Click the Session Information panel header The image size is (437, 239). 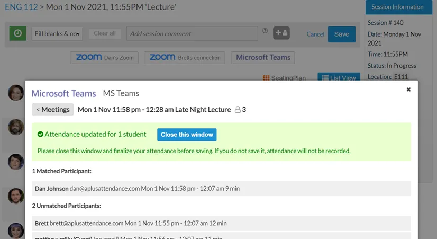point(399,7)
